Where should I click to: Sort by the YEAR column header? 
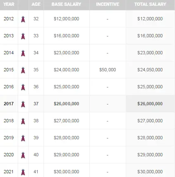9,4
